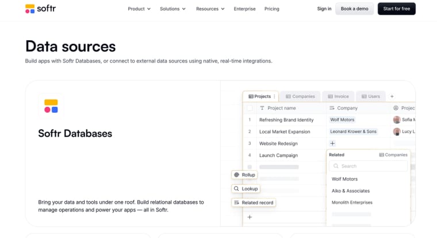This screenshot has height=238, width=437.
Task: Expand the Resources menu
Action: pyautogui.click(x=210, y=9)
